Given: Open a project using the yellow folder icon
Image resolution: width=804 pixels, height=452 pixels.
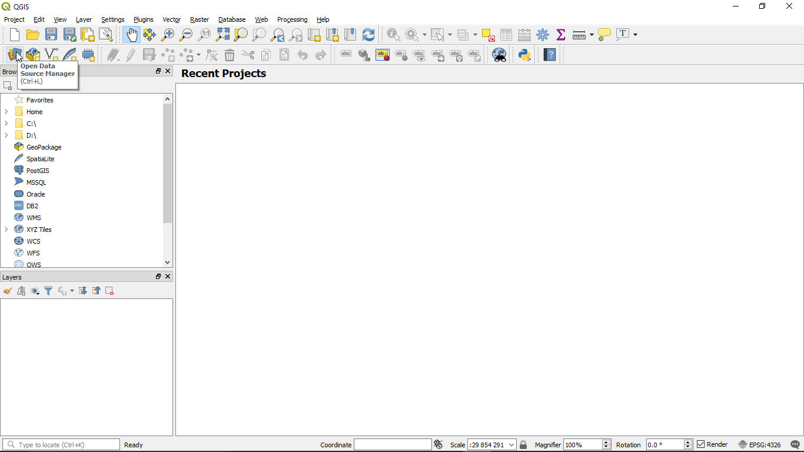Looking at the screenshot, I should click(x=33, y=35).
